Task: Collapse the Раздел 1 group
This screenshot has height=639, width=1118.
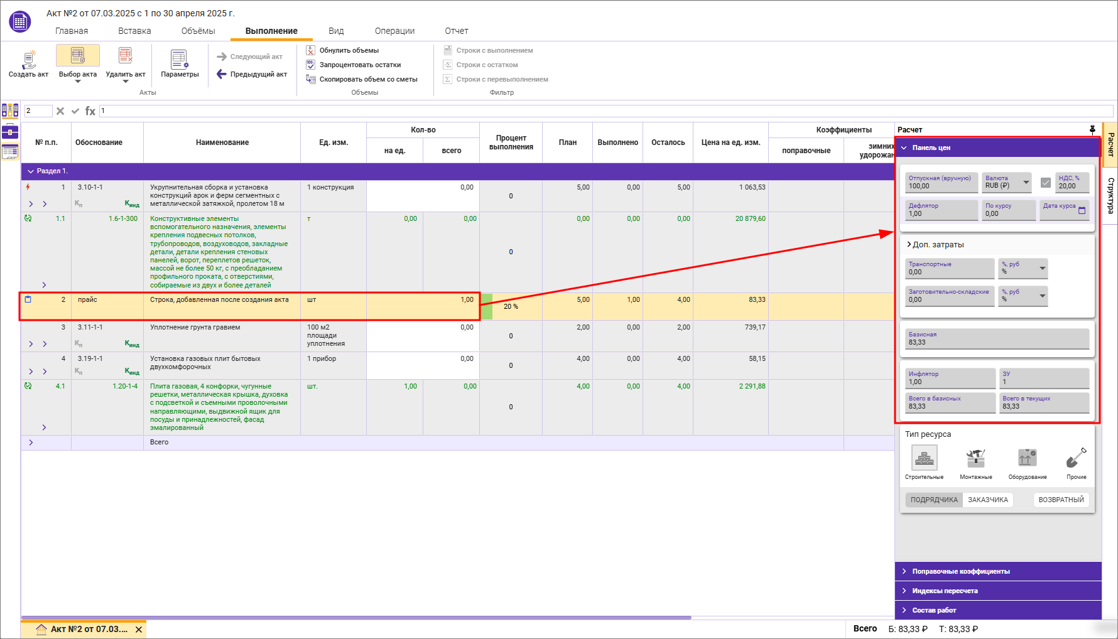Action: 30,171
